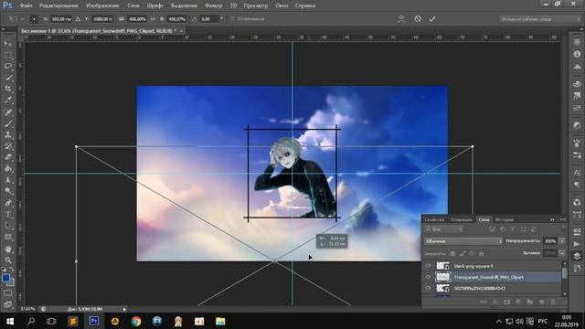Create new group folder button
The height and width of the screenshot is (329, 585).
click(x=530, y=302)
